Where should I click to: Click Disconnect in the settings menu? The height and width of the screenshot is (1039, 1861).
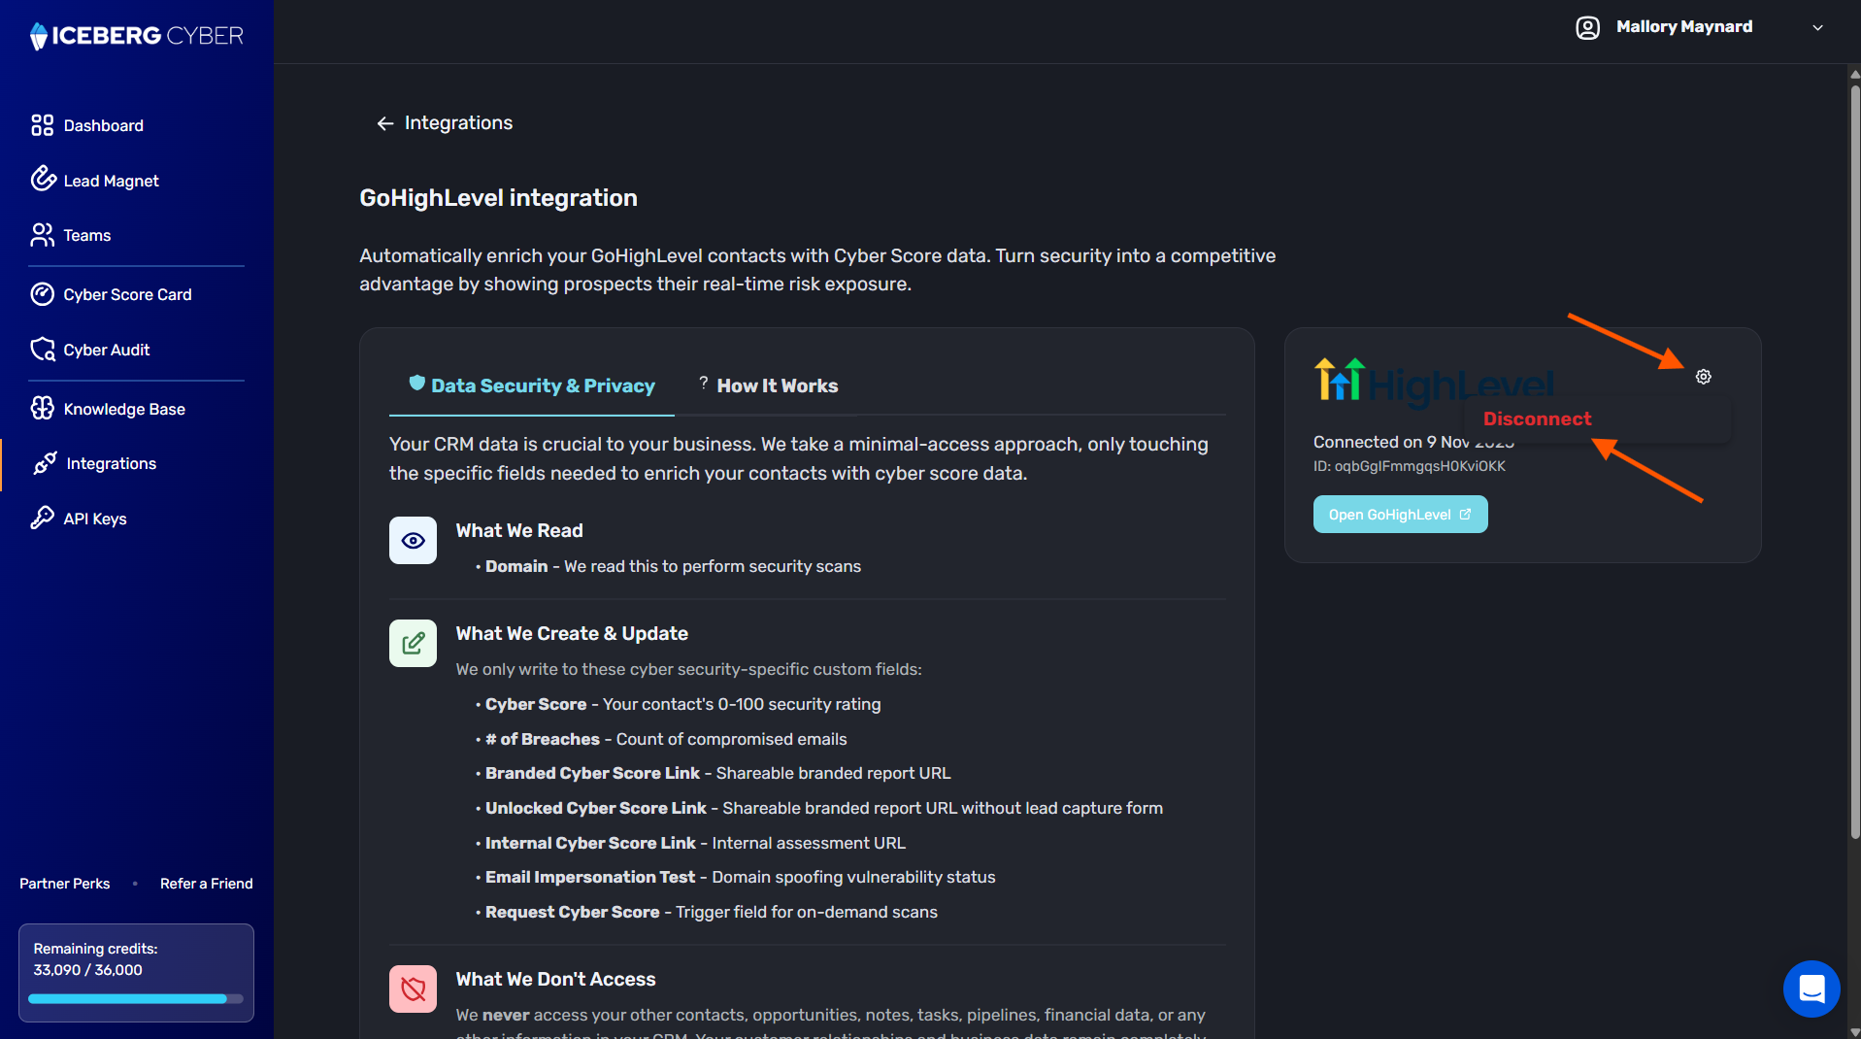click(1537, 419)
